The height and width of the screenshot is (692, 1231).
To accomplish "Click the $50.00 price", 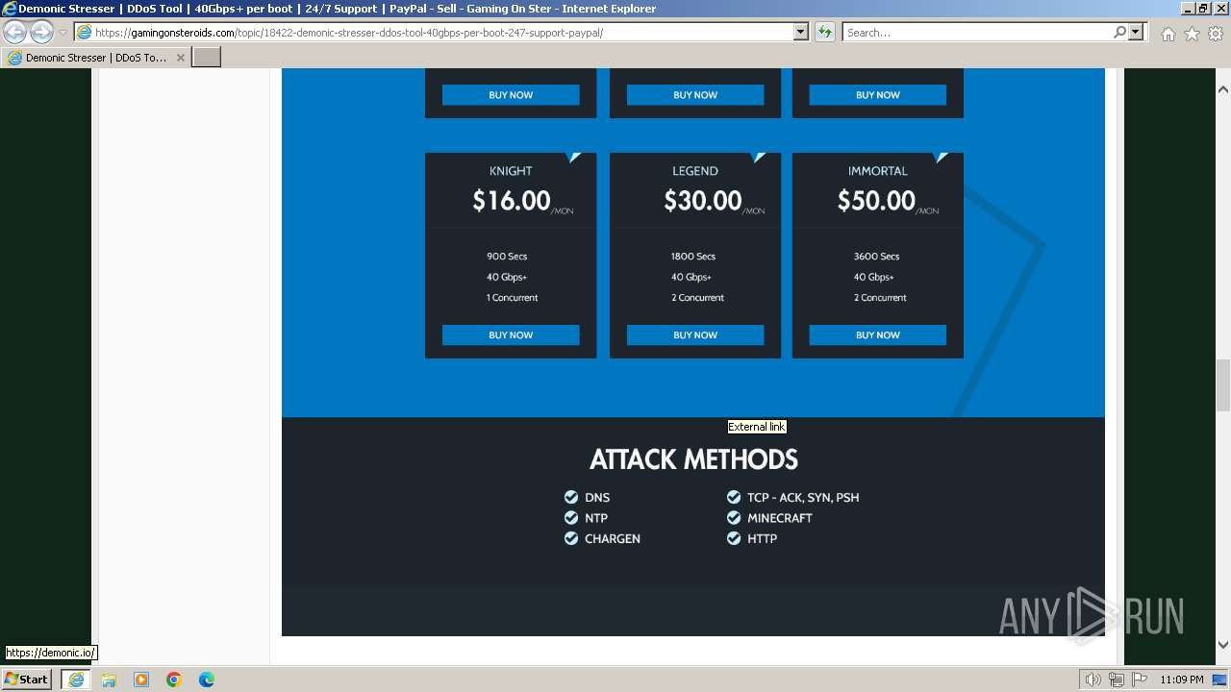I will coord(876,200).
